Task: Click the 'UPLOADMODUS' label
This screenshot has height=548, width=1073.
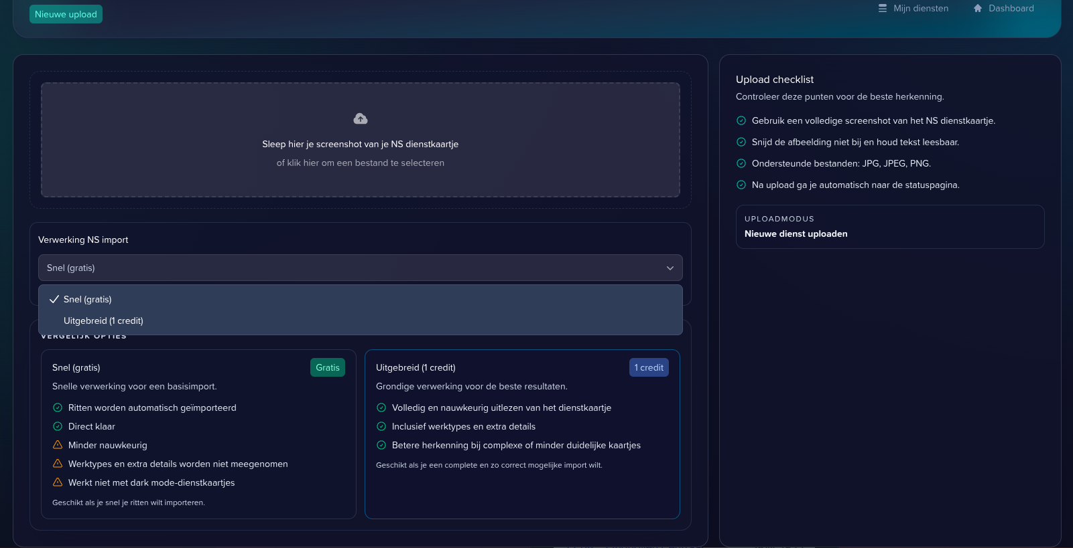Action: tap(779, 219)
